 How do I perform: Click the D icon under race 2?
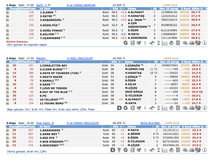tap(119, 108)
